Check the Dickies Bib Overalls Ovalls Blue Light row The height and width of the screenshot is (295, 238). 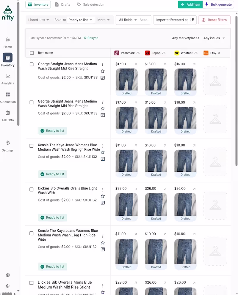32,190
